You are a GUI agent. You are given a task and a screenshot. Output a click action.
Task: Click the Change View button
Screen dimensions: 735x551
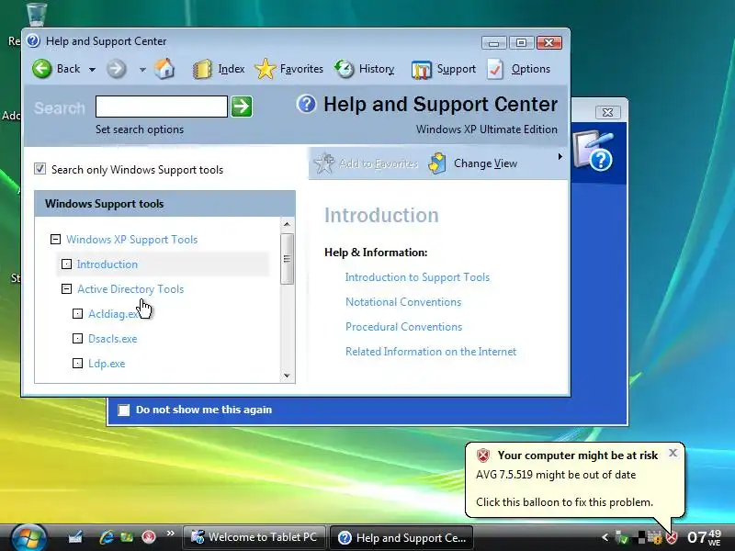(x=472, y=163)
